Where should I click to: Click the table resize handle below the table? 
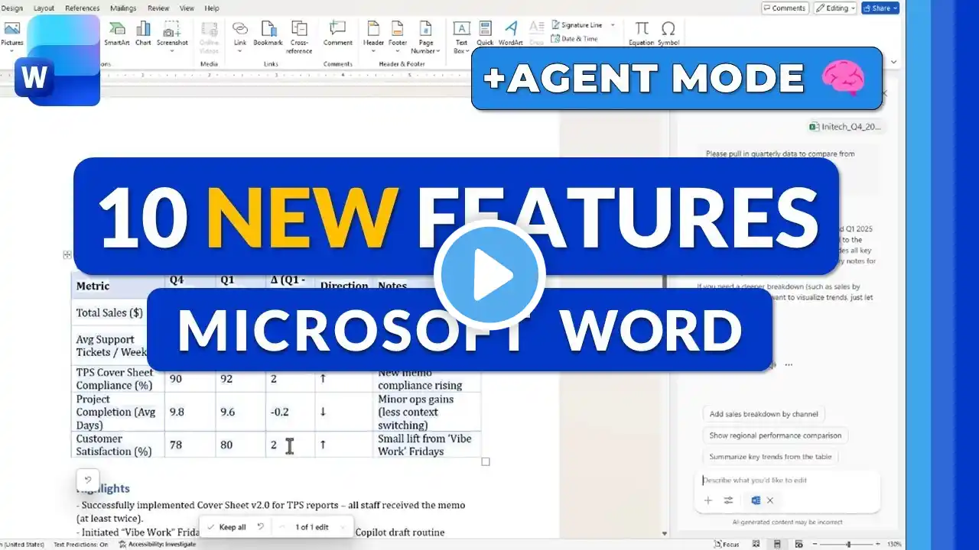(486, 461)
